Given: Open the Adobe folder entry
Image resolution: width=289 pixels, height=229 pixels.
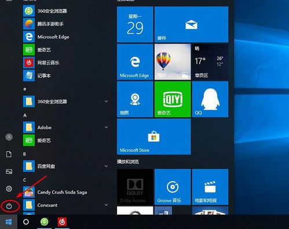Looking at the screenshot, I should [x=65, y=127].
